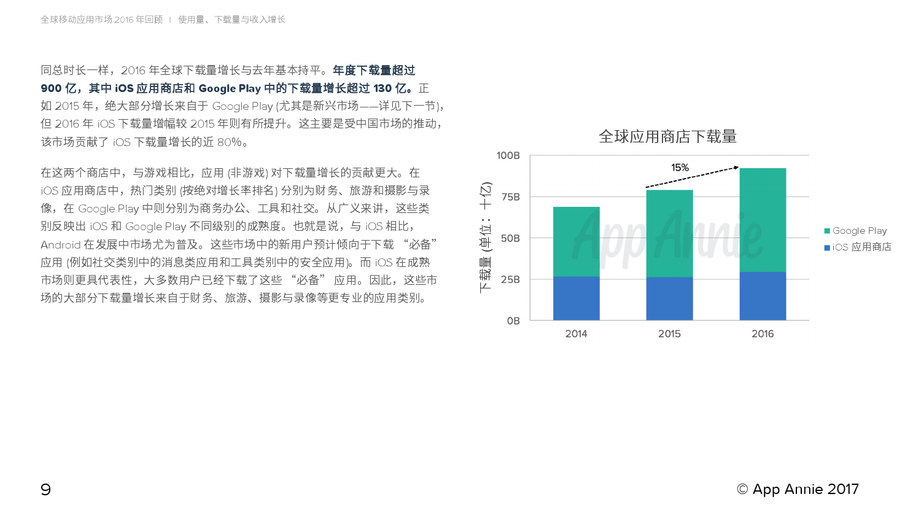Select the Google Play legend label

click(860, 231)
